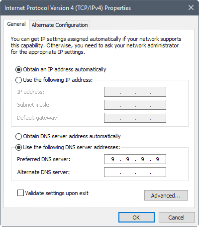Image resolution: width=199 pixels, height=227 pixels.
Task: Click the dialog title bar text
Action: click(x=68, y=8)
